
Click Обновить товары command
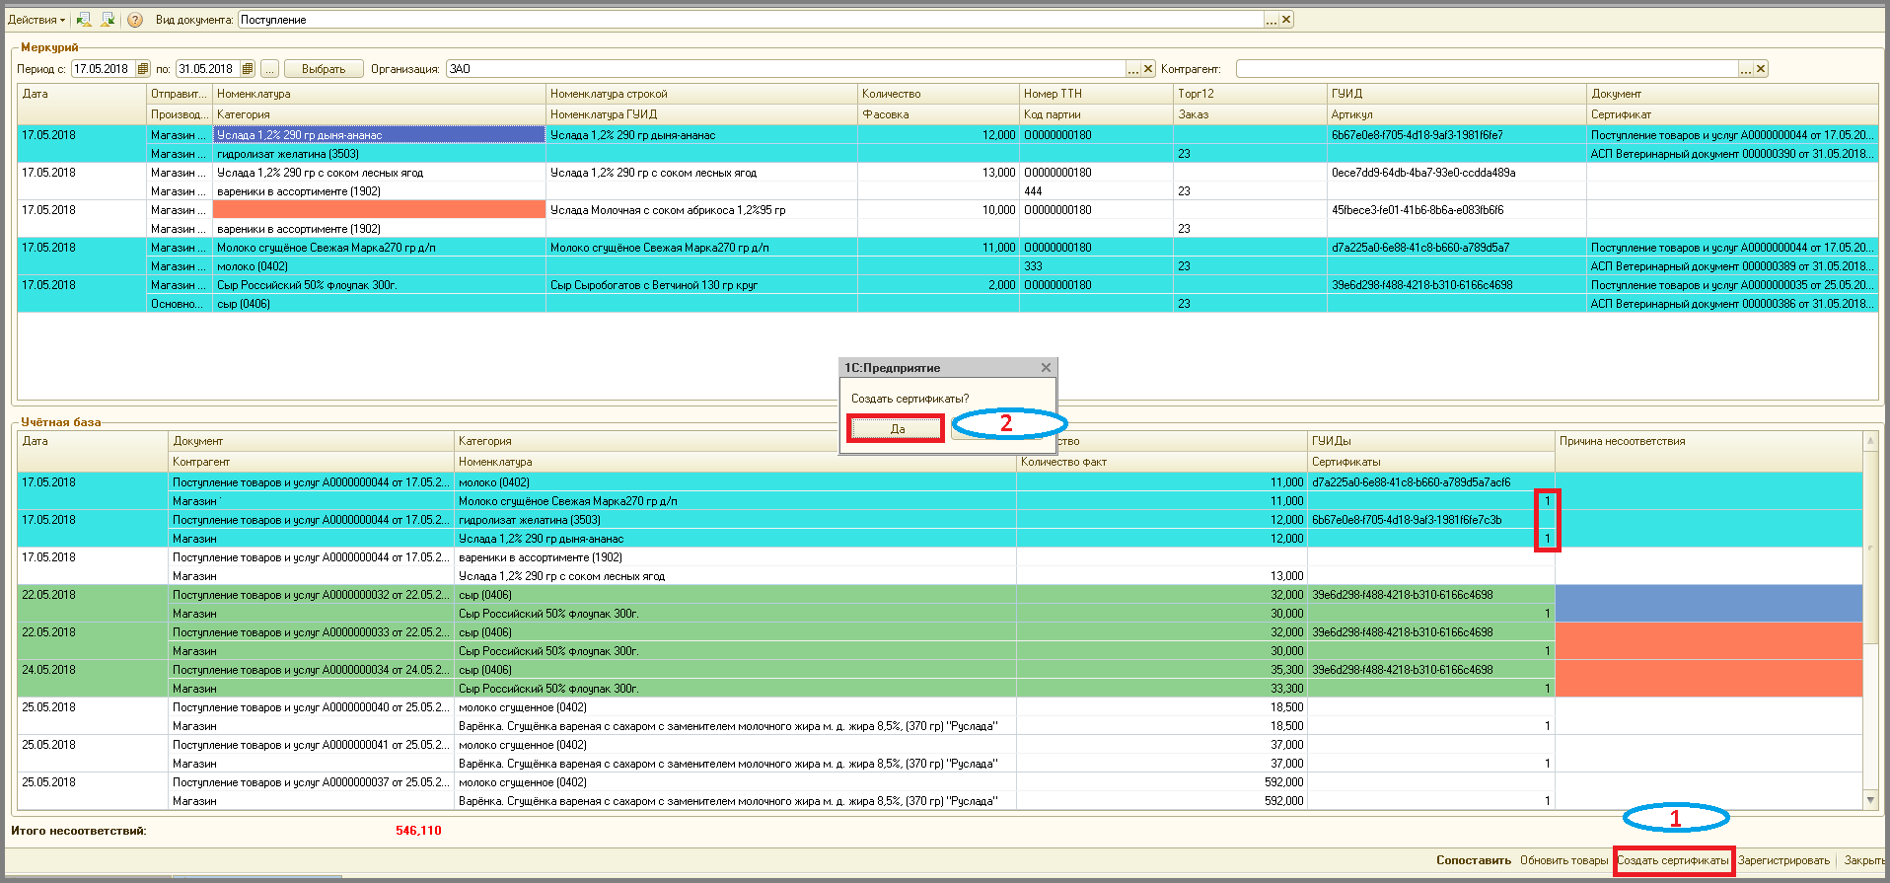[x=1563, y=860]
